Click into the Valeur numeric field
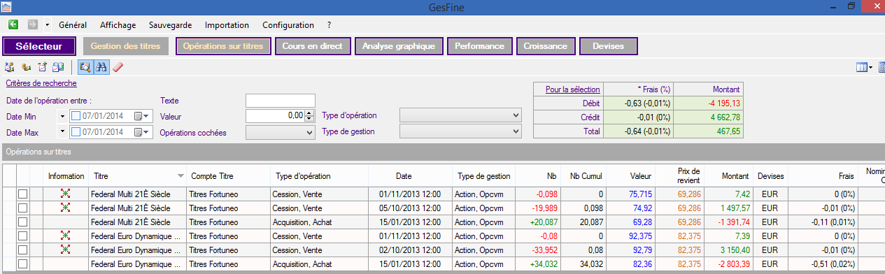 tap(275, 115)
